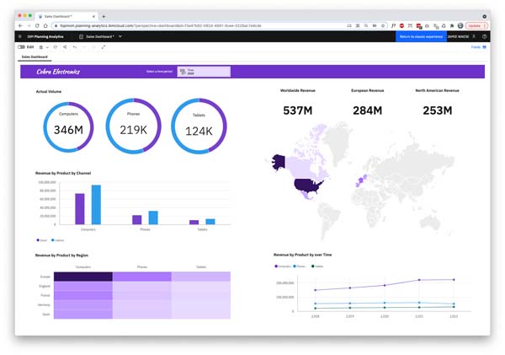Click the Europe Phones heatmap cell

pyautogui.click(x=142, y=277)
